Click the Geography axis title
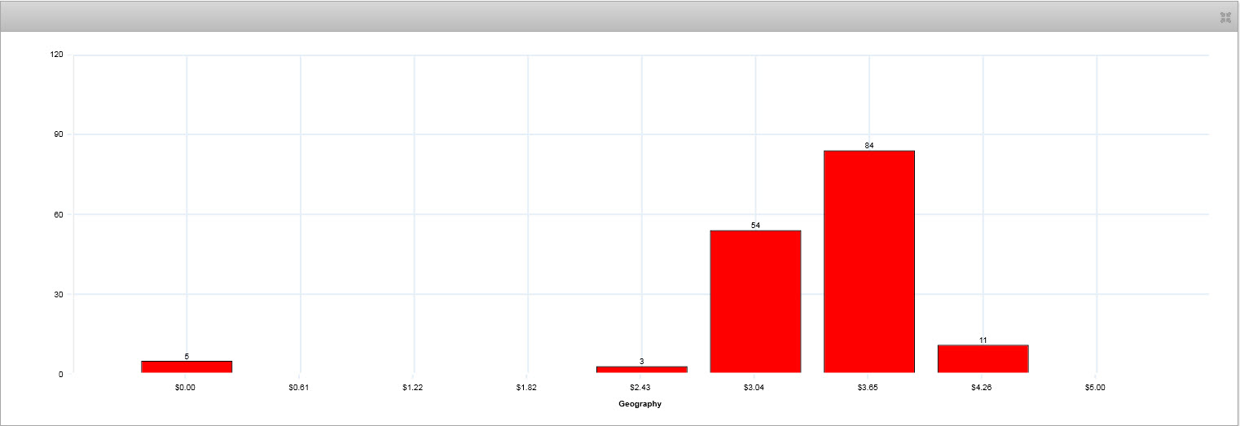This screenshot has height=426, width=1240. coord(640,404)
